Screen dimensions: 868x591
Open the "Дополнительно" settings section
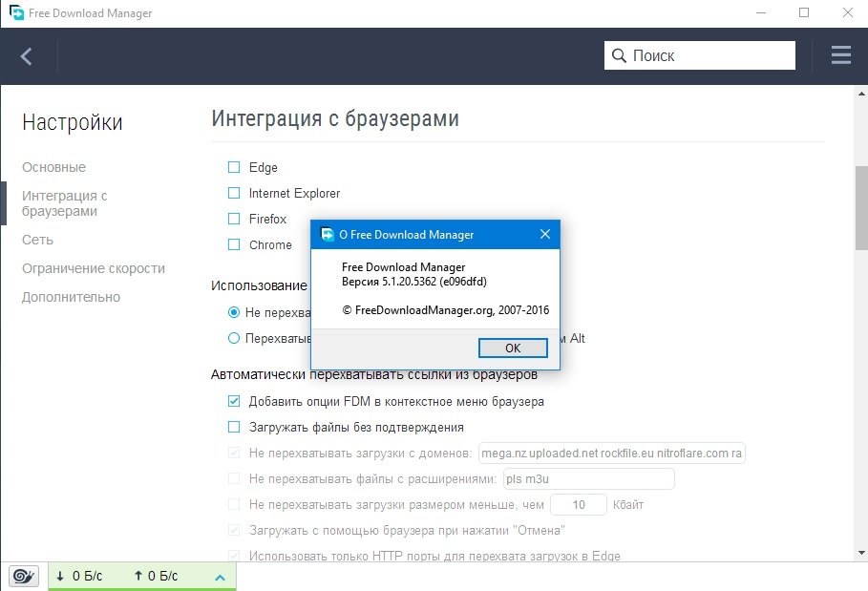pyautogui.click(x=71, y=297)
